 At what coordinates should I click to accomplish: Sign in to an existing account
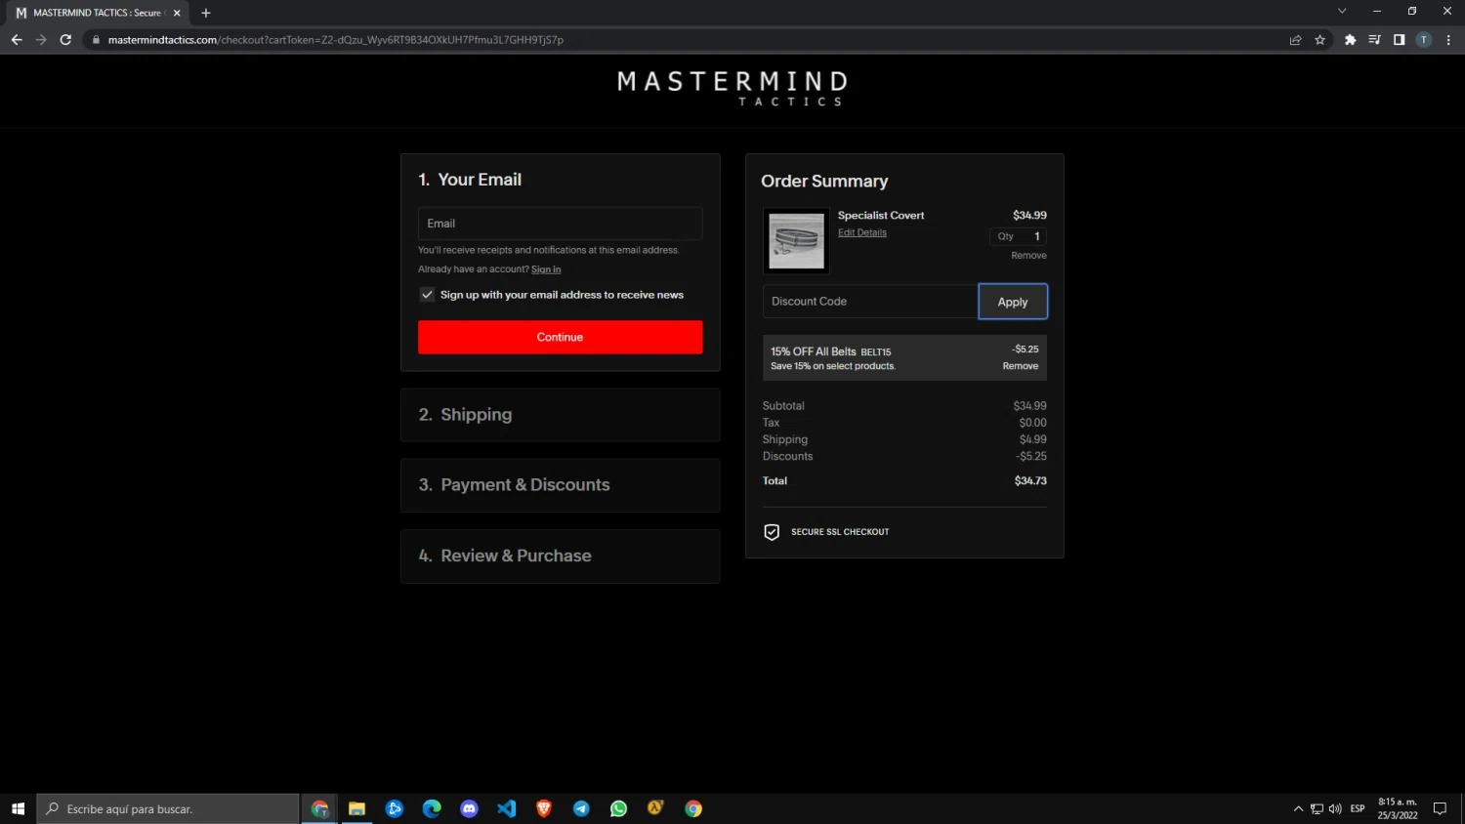(546, 269)
